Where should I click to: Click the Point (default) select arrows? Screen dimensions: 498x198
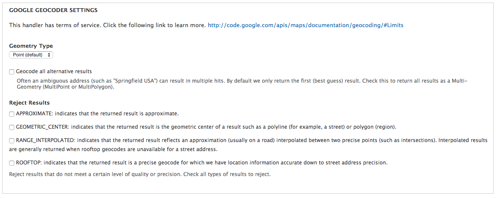coord(49,55)
